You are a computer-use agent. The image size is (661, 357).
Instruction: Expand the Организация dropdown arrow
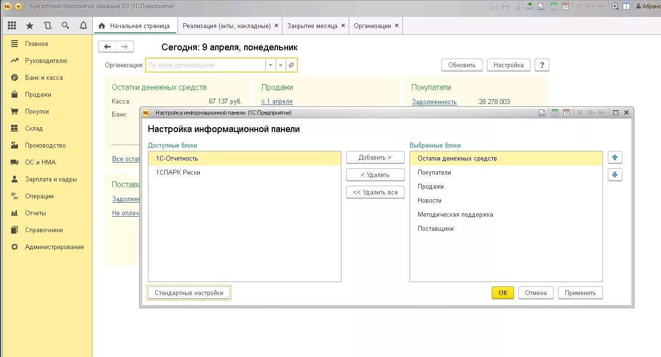click(270, 65)
